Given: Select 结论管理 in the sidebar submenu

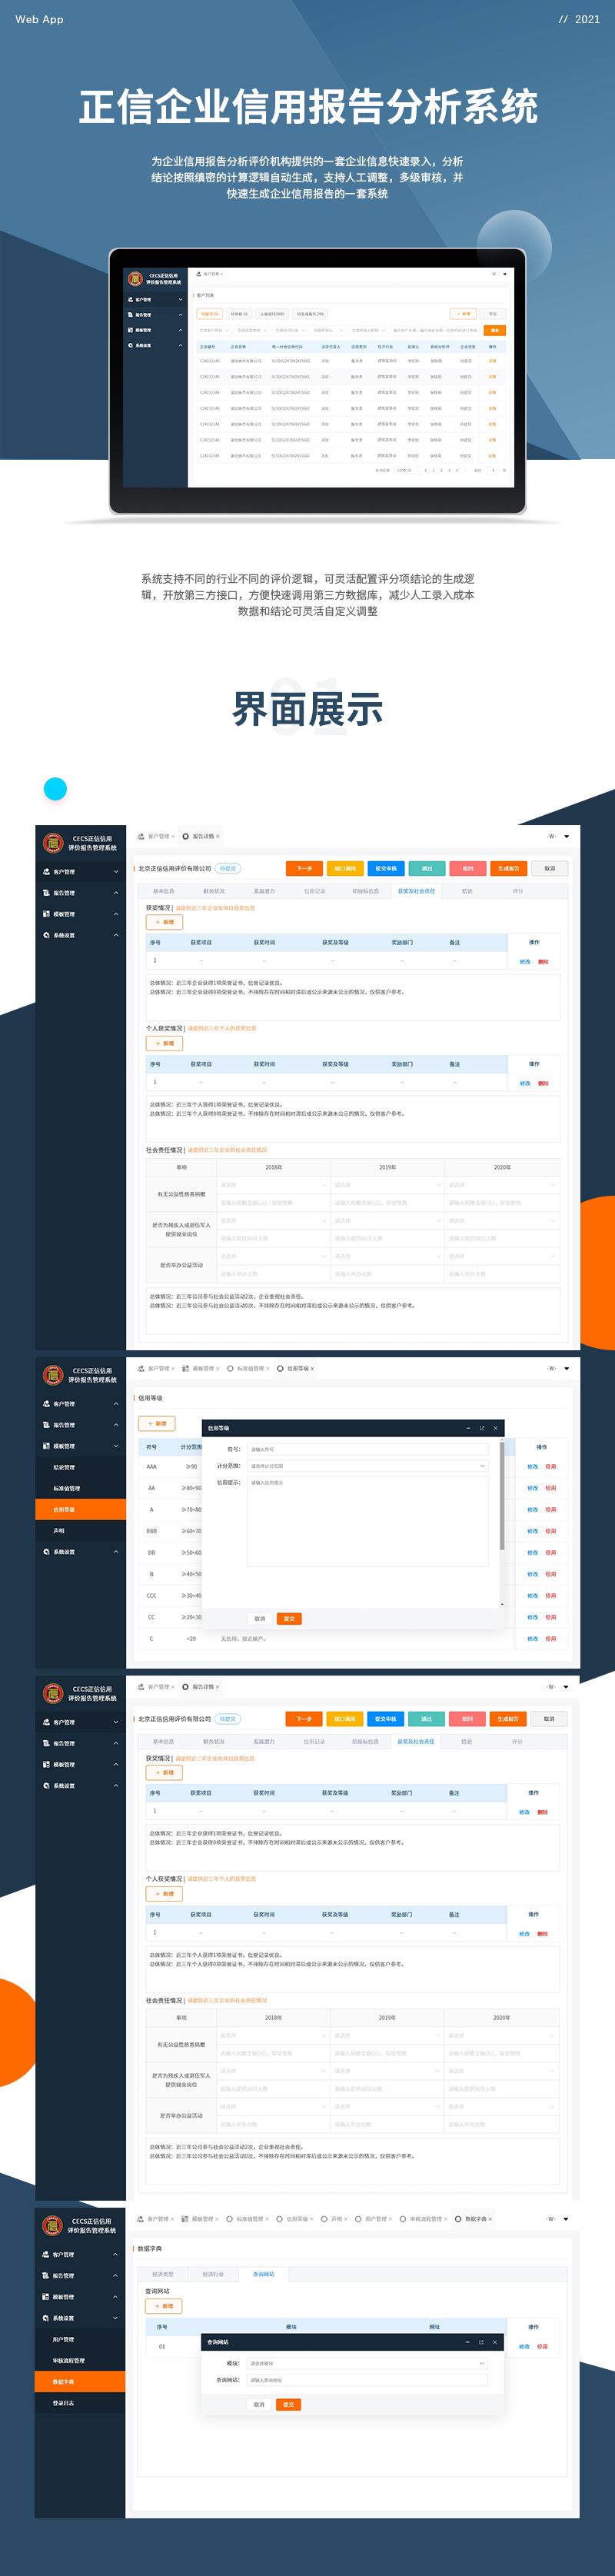Looking at the screenshot, I should [64, 1467].
